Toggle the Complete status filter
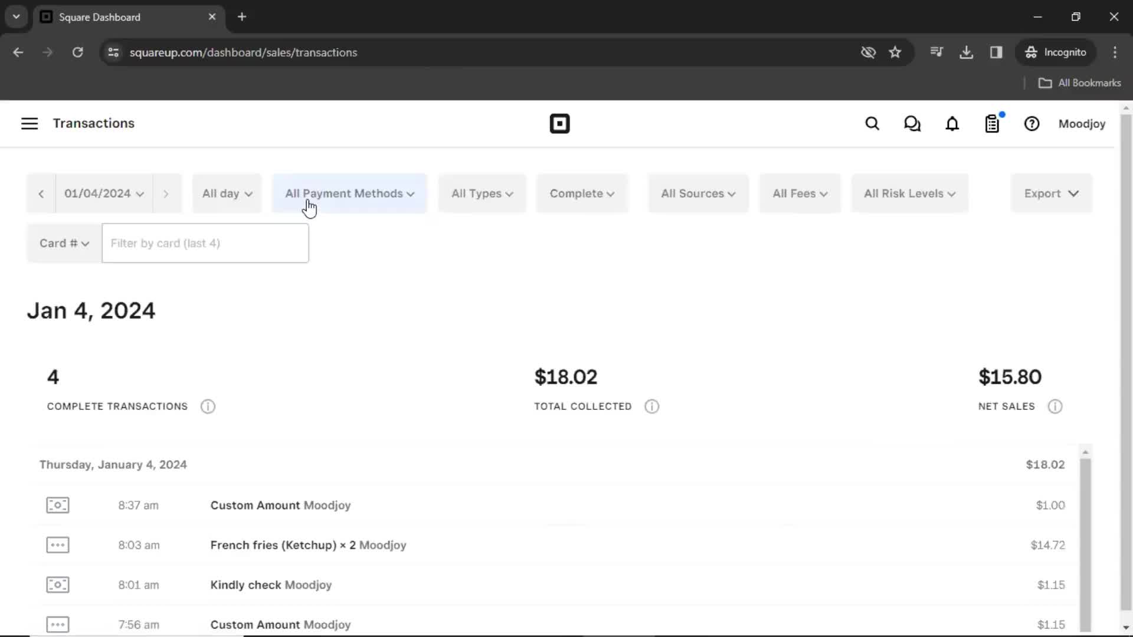1133x637 pixels. tap(581, 193)
